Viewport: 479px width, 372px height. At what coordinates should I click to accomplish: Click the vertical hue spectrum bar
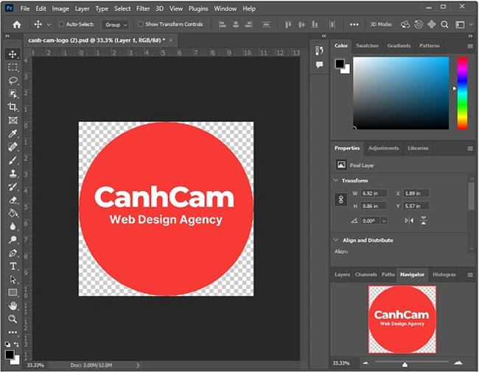coord(462,93)
